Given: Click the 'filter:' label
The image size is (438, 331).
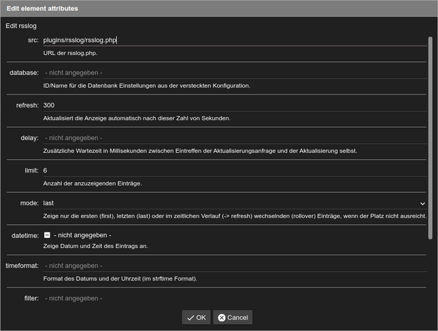Looking at the screenshot, I should click(x=31, y=298).
